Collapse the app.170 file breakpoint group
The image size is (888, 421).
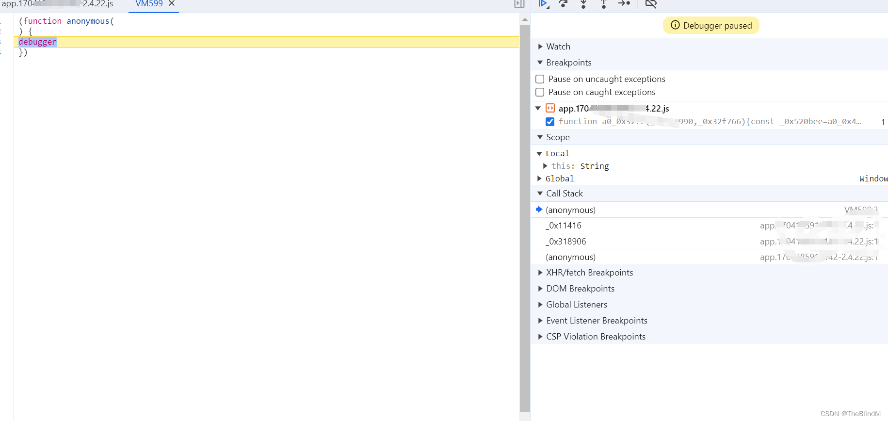(x=538, y=108)
